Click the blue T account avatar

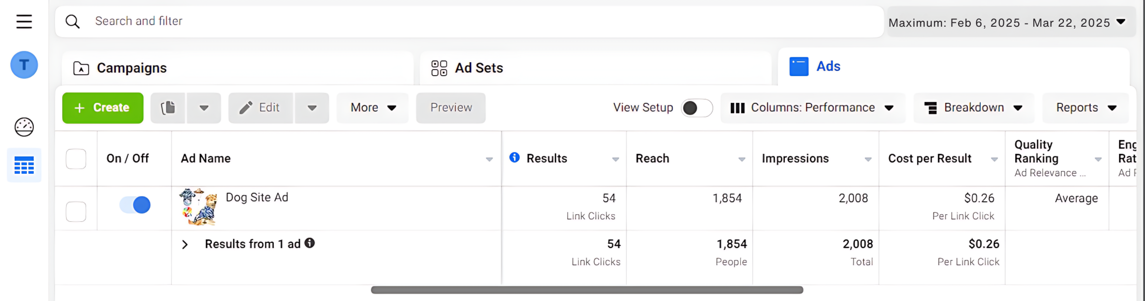pos(24,65)
